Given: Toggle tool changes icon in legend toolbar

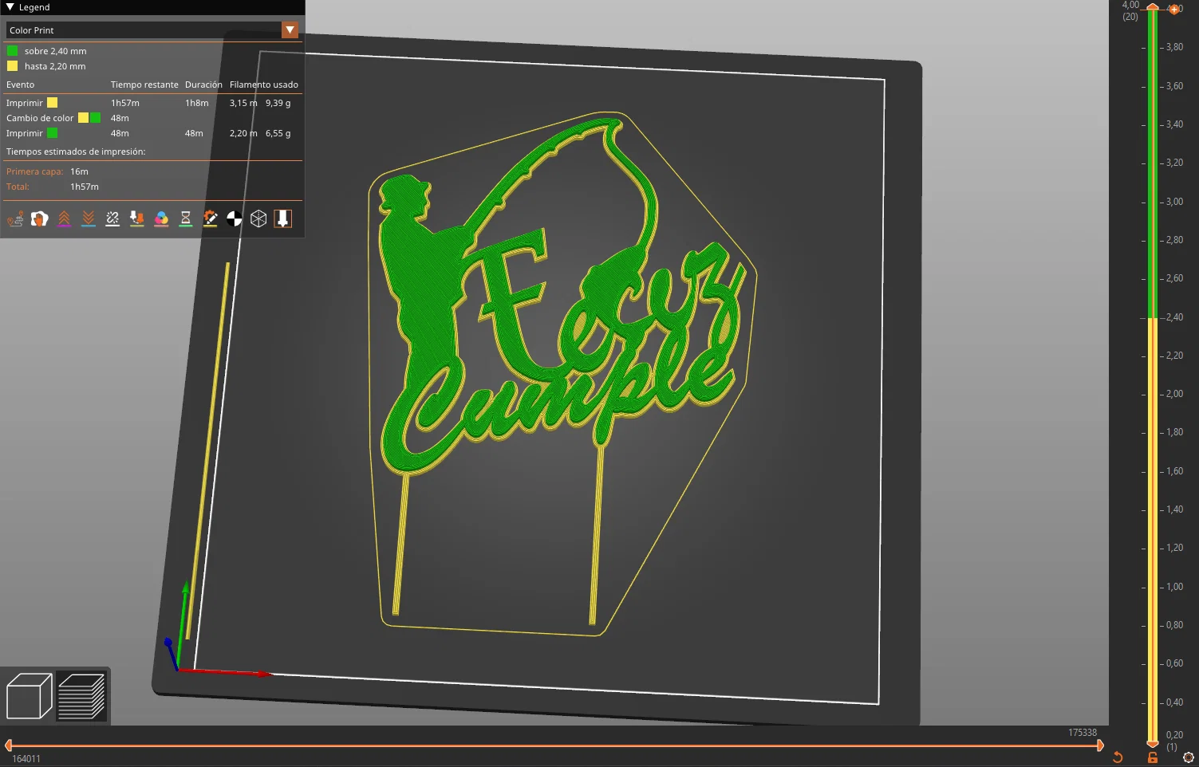Looking at the screenshot, I should tap(137, 218).
